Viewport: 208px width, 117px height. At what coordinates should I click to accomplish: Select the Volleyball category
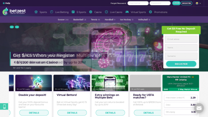click(x=144, y=20)
